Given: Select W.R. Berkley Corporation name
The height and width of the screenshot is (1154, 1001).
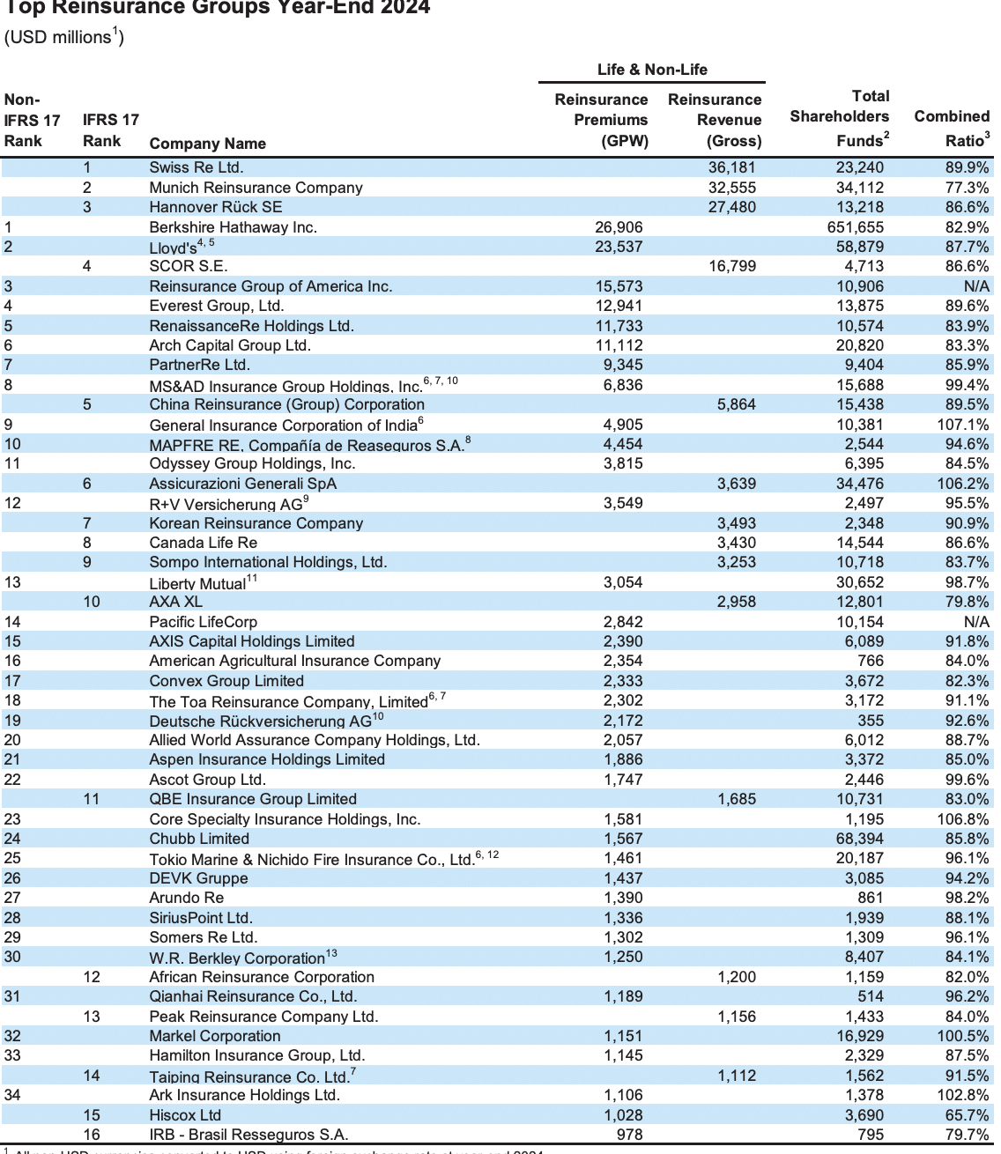Looking at the screenshot, I should 237,958.
